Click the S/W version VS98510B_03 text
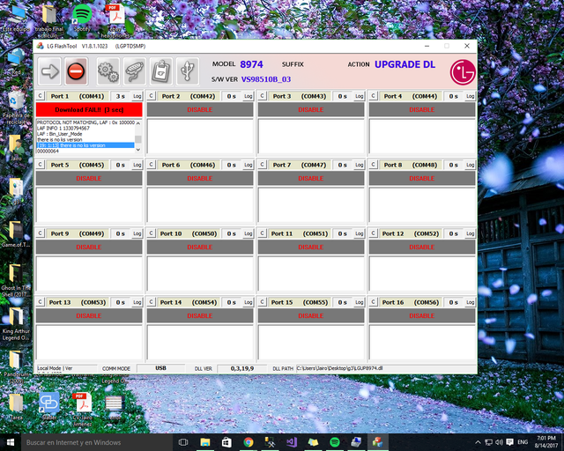 click(266, 79)
